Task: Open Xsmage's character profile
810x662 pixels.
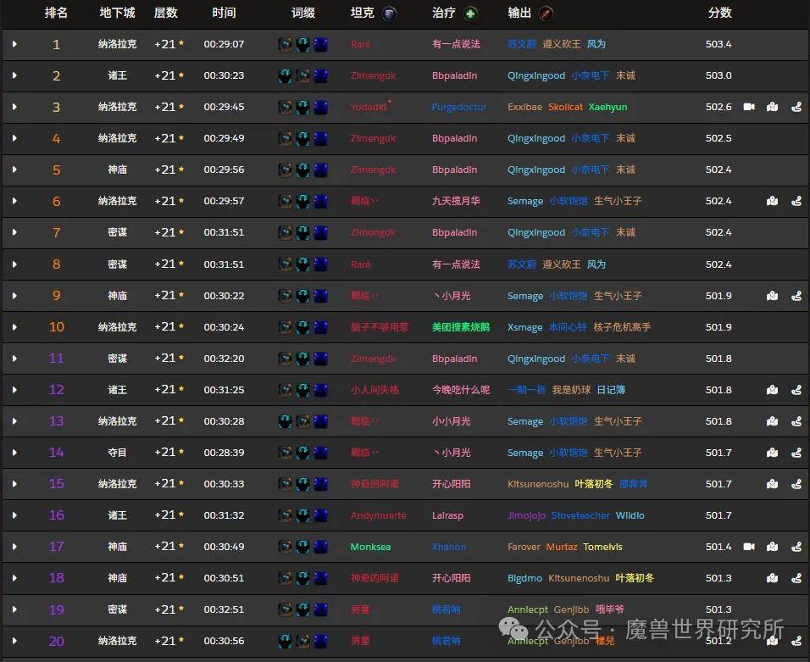Action: [524, 327]
